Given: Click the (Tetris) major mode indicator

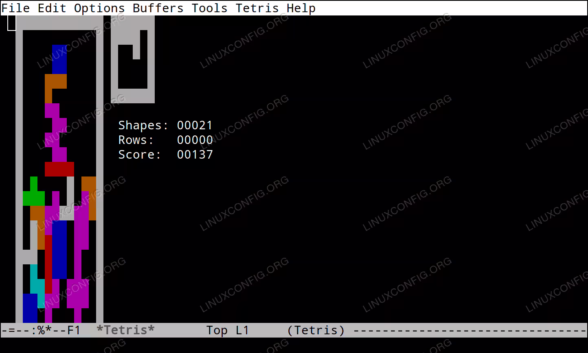Looking at the screenshot, I should [x=316, y=330].
